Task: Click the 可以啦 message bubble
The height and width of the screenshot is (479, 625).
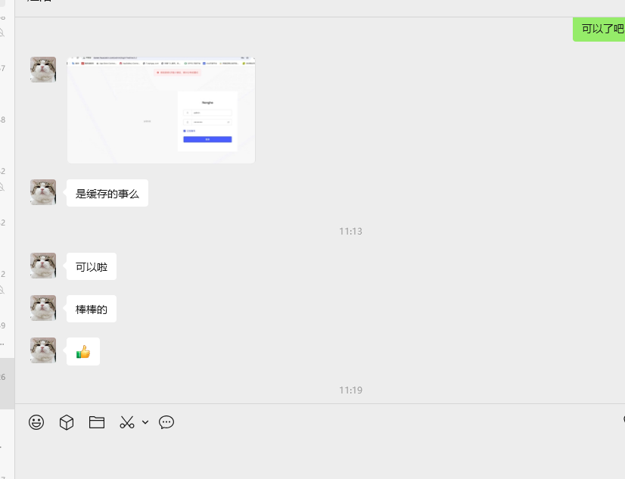Action: point(91,266)
